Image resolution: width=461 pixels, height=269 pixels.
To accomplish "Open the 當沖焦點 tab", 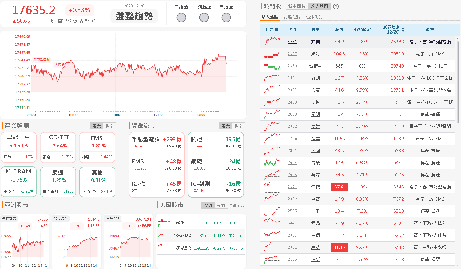I will (314, 17).
